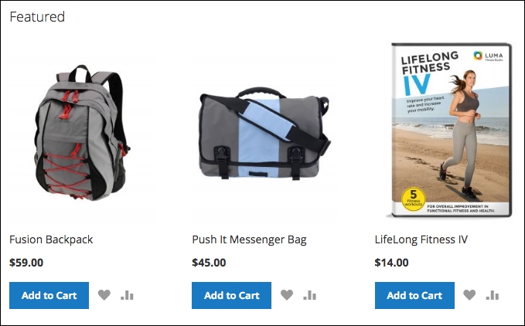Add LifeLong Fitness IV to compare list
The width and height of the screenshot is (525, 326).
tap(493, 295)
